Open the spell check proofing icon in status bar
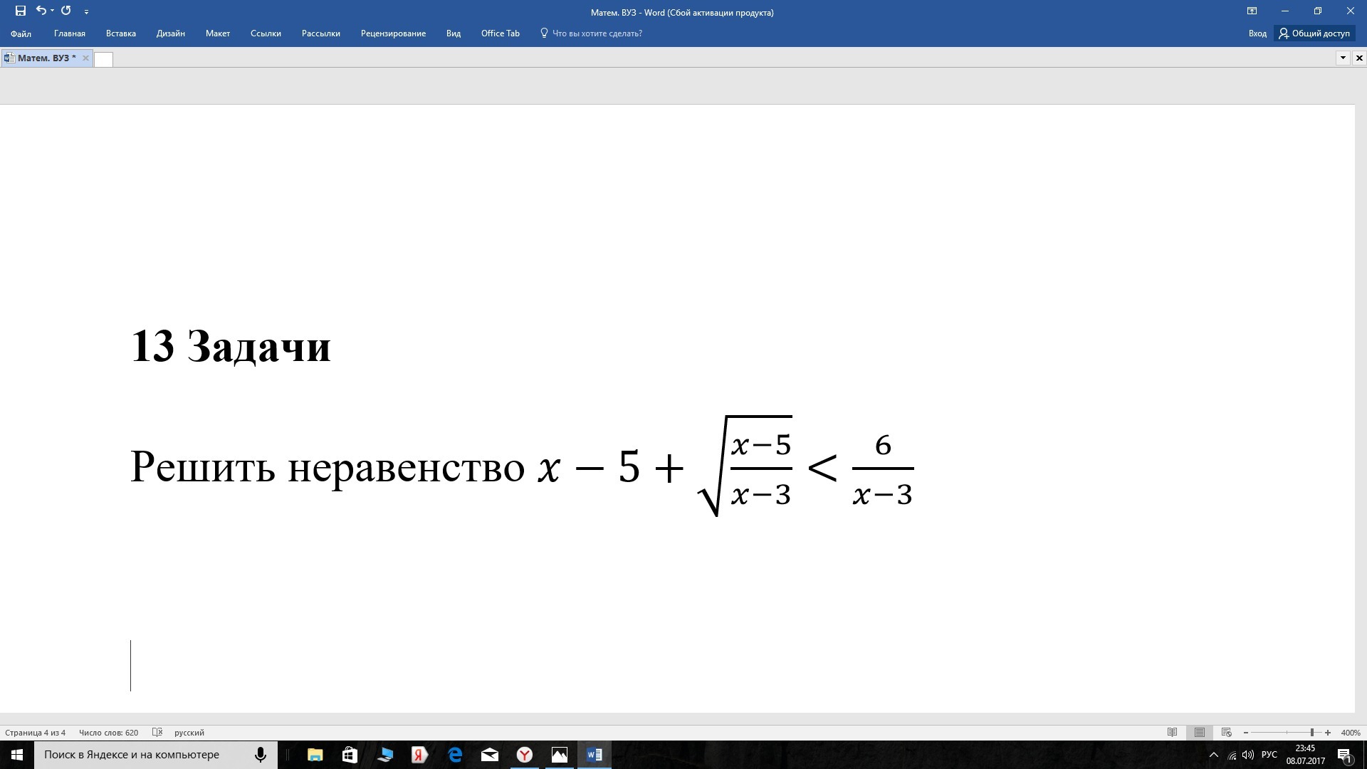The image size is (1367, 769). tap(157, 732)
